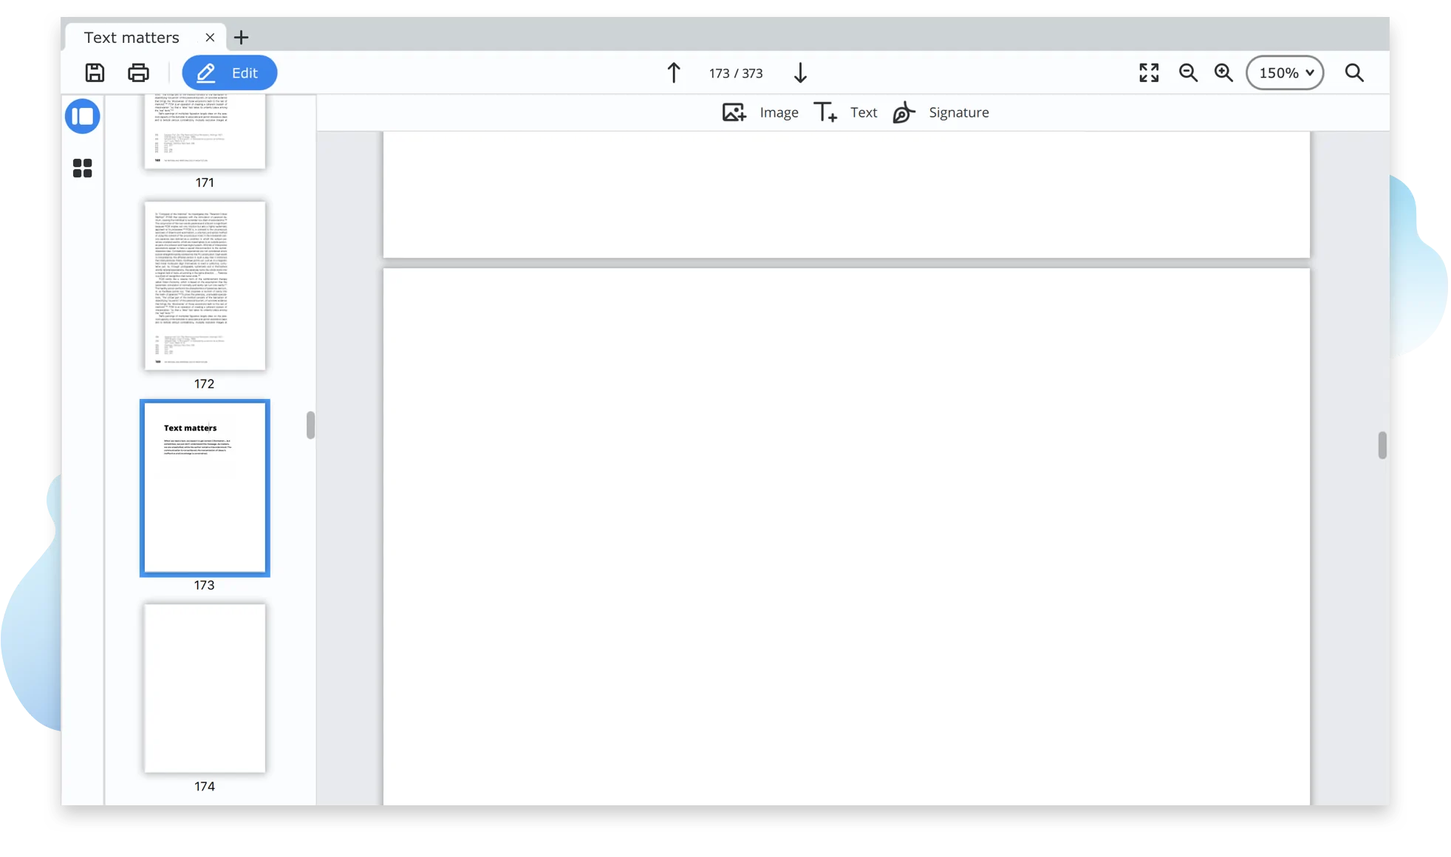The height and width of the screenshot is (857, 1451).
Task: Toggle fullscreen view mode
Action: tap(1148, 72)
